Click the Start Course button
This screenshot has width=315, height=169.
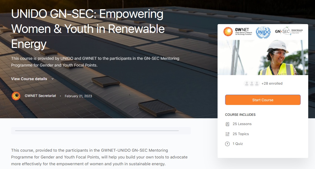click(263, 100)
